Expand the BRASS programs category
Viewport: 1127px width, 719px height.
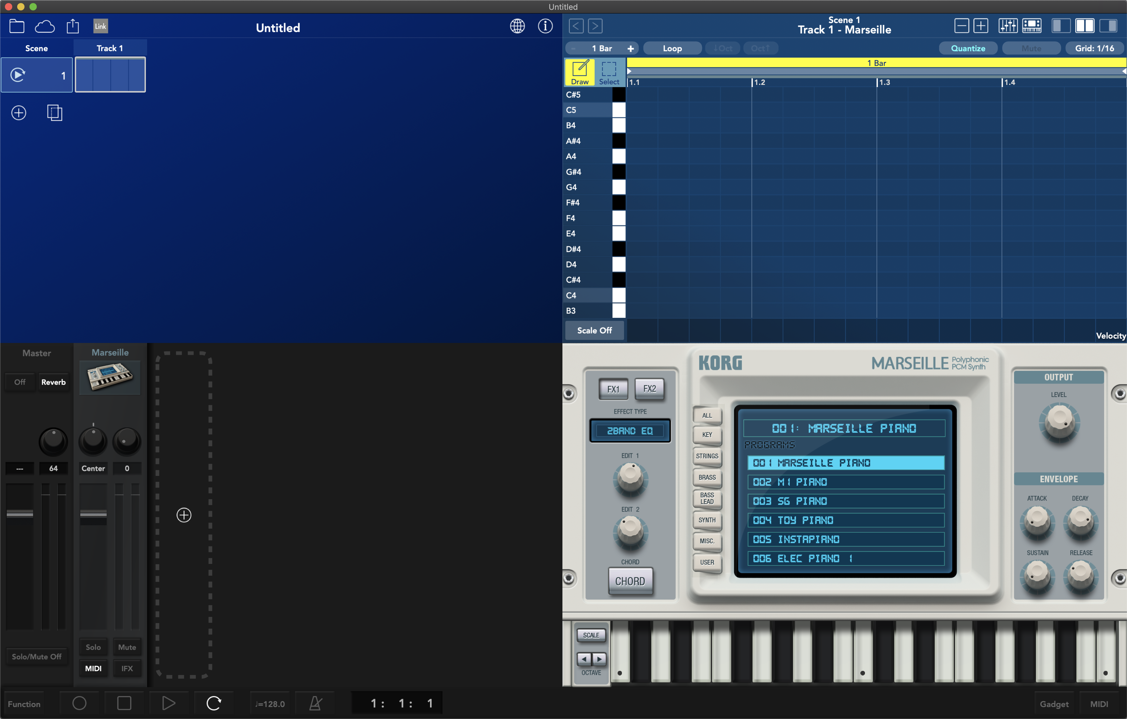pos(706,477)
